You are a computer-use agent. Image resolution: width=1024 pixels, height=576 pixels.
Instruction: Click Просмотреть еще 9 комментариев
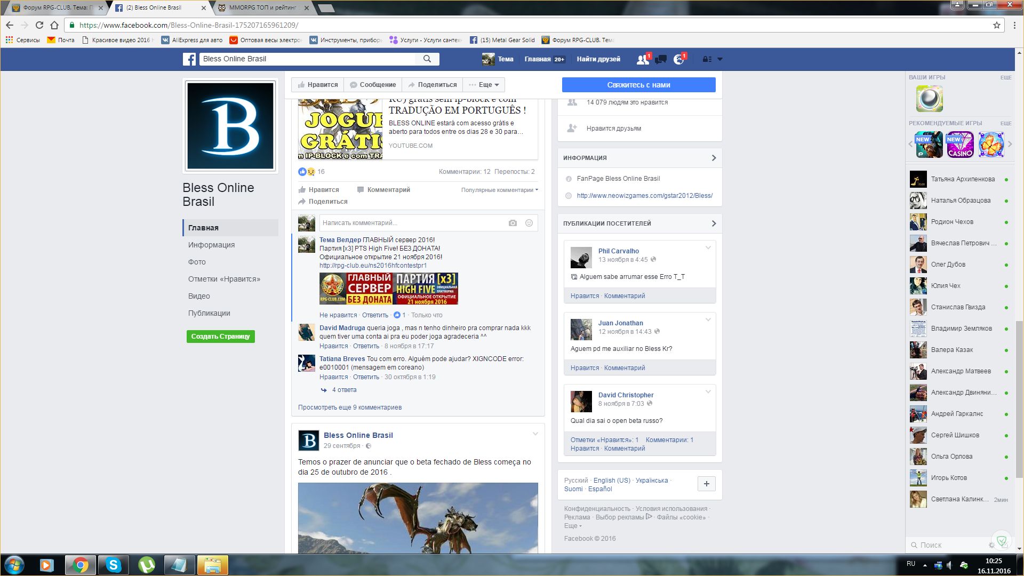pyautogui.click(x=350, y=407)
